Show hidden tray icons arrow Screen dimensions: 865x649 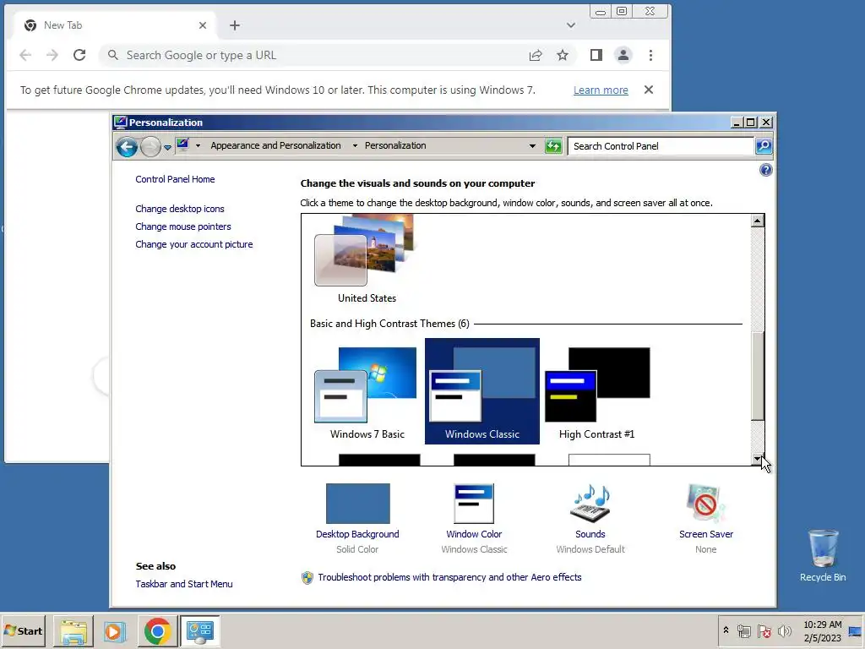(726, 630)
